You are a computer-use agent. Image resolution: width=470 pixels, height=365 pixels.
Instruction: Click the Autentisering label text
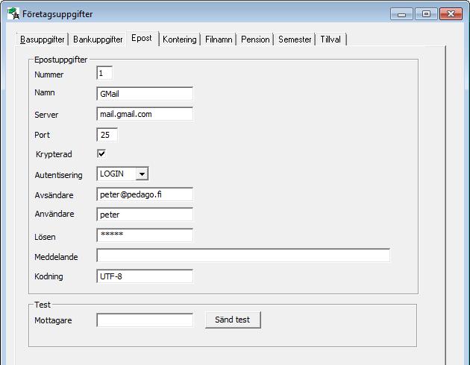(x=58, y=175)
